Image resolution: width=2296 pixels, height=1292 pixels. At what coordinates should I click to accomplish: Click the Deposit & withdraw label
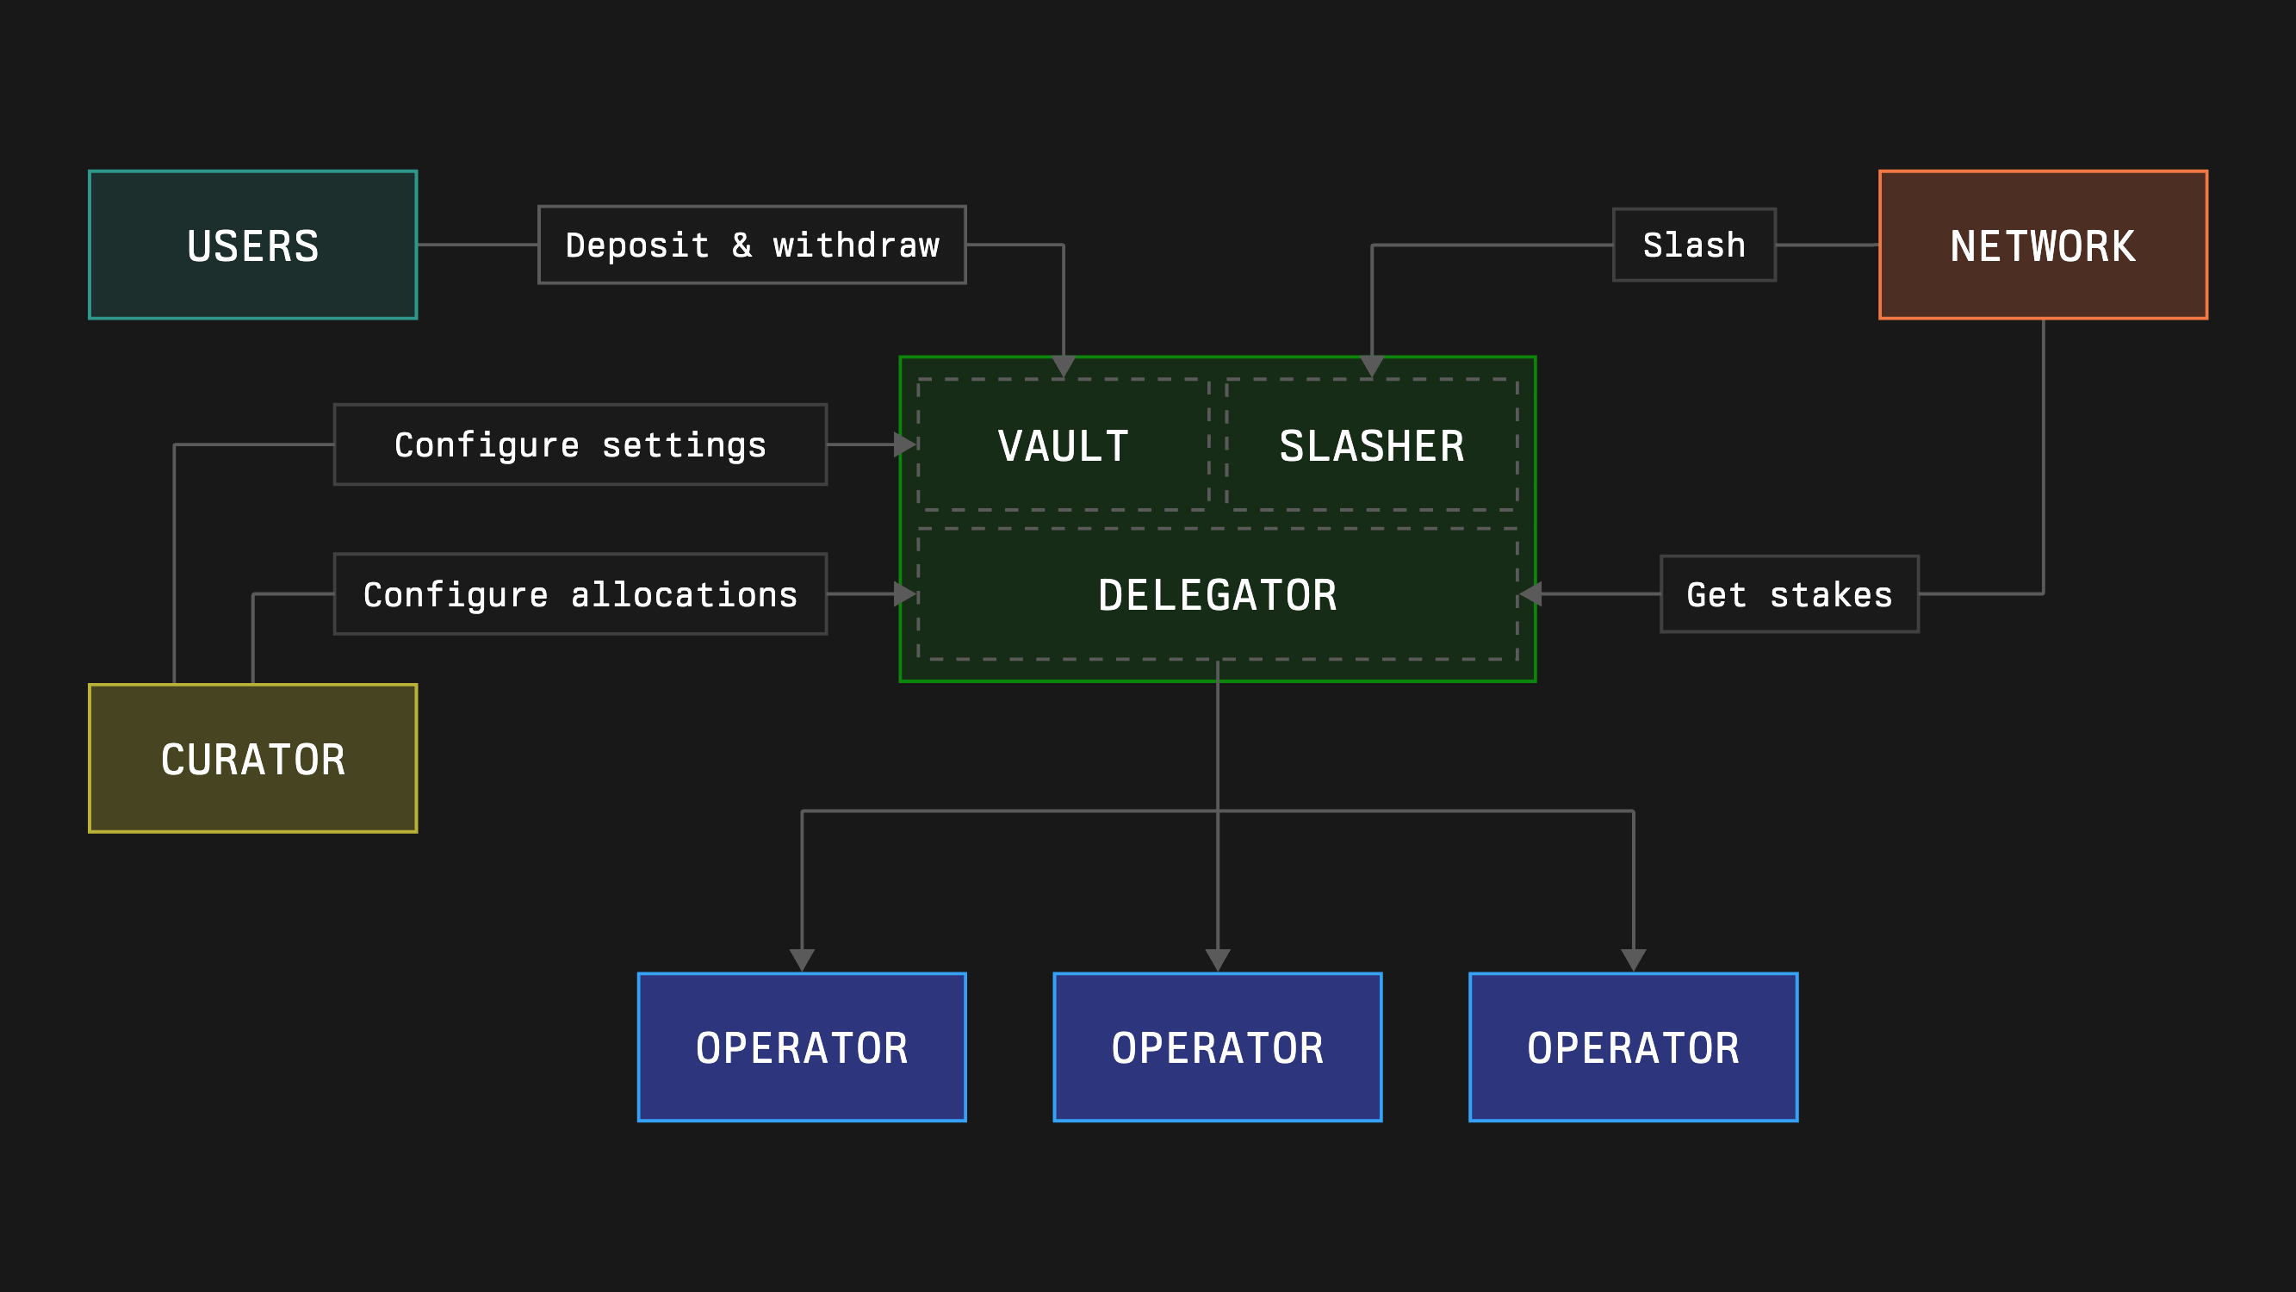pyautogui.click(x=751, y=245)
